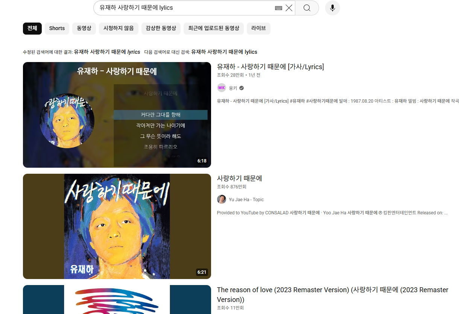Screen dimensions: 459x314
Task: Open the 6:21 album cover video thumbnail
Action: (x=117, y=226)
